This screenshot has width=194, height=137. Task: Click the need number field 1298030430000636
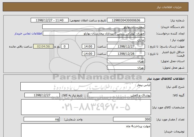click(x=126, y=20)
